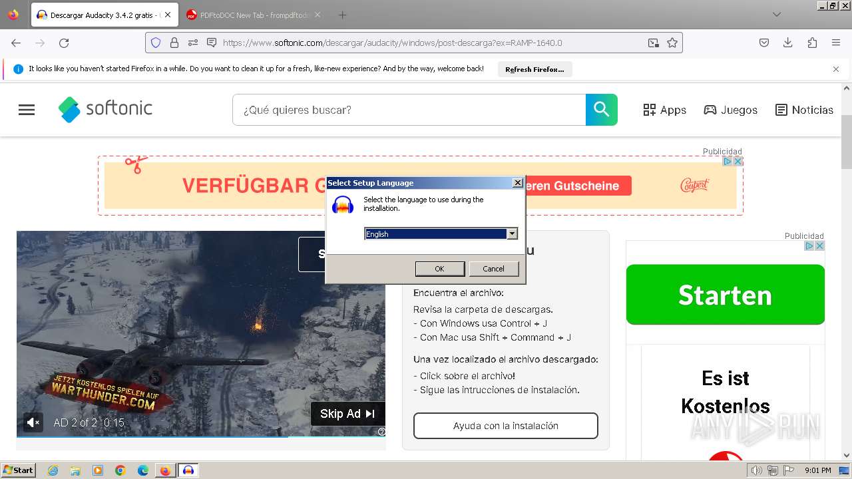The image size is (852, 479).
Task: Click the site padlock icon
Action: pyautogui.click(x=174, y=43)
